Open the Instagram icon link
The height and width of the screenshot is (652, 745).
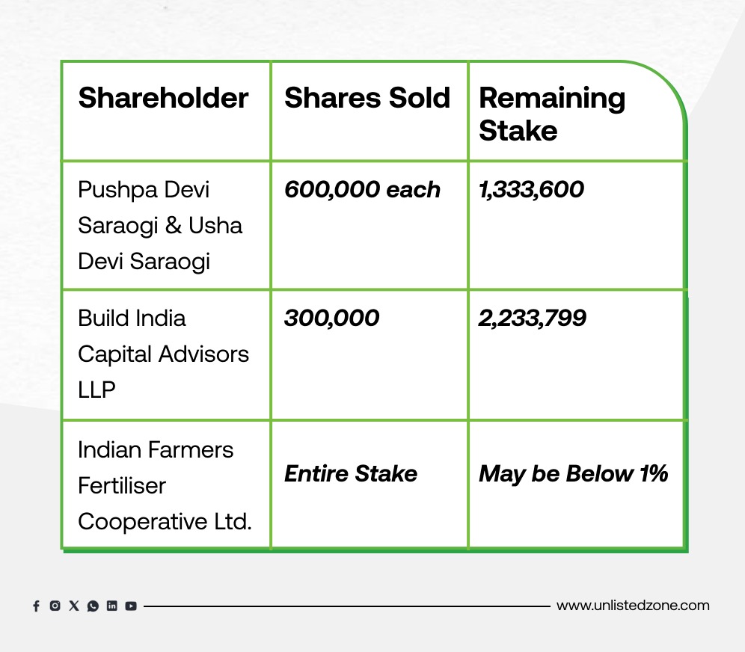pos(55,606)
